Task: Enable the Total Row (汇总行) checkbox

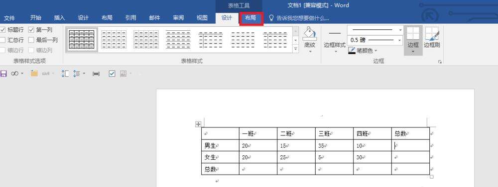Action: point(3,40)
